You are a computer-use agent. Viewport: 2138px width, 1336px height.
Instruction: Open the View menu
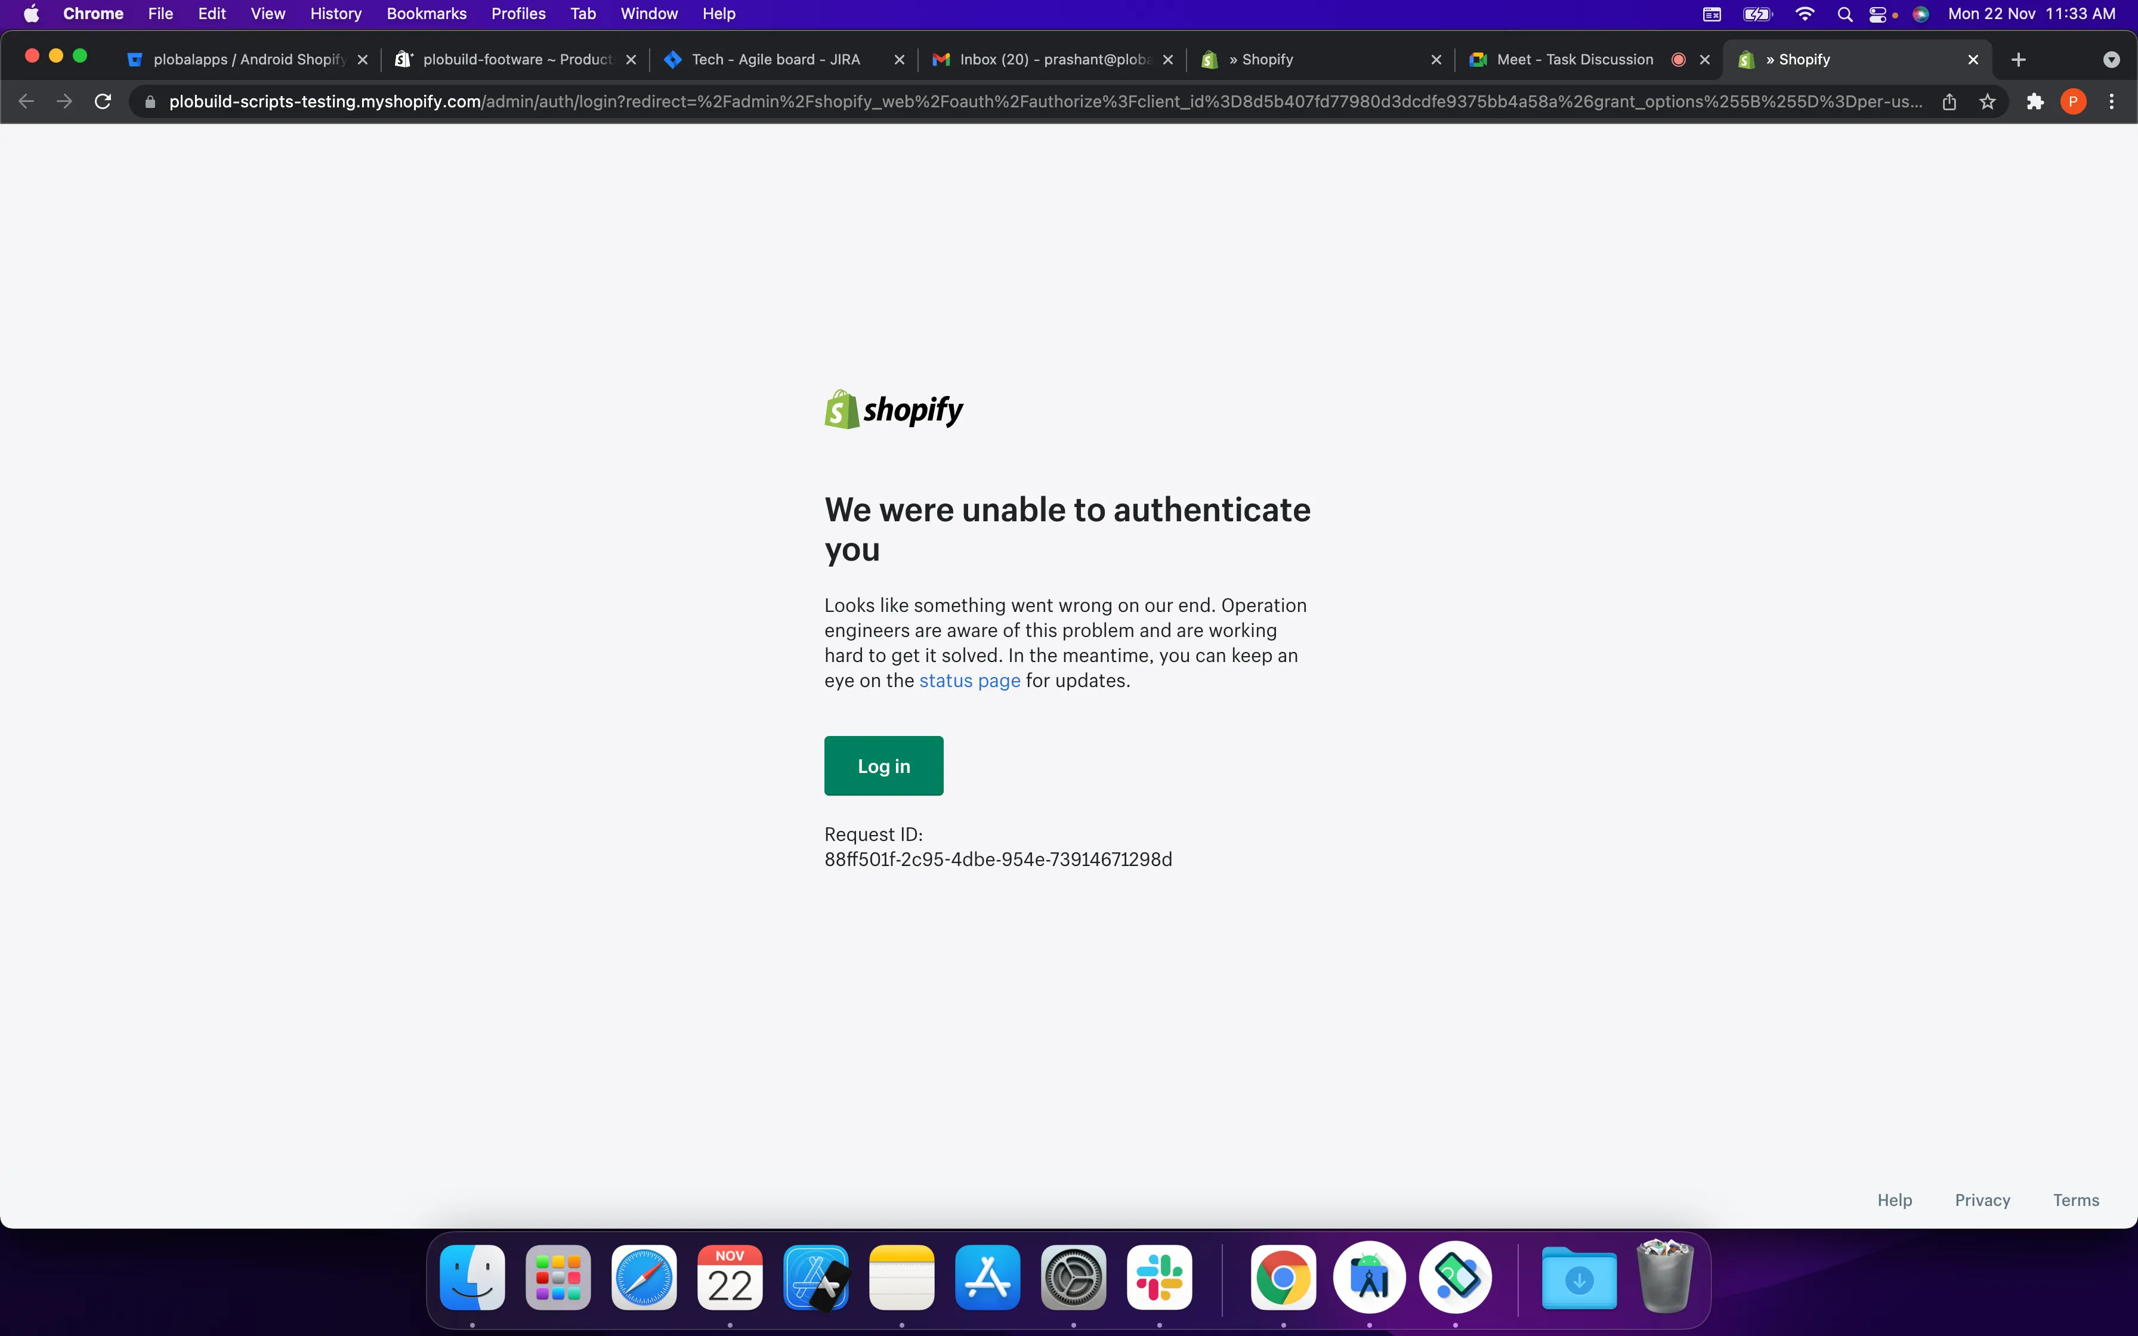268,13
